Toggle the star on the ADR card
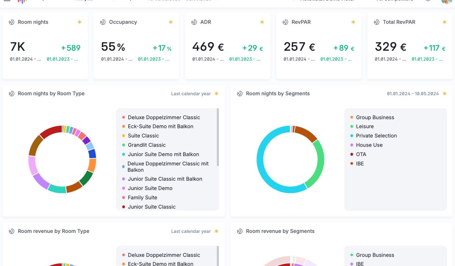The image size is (455, 266). tap(262, 22)
